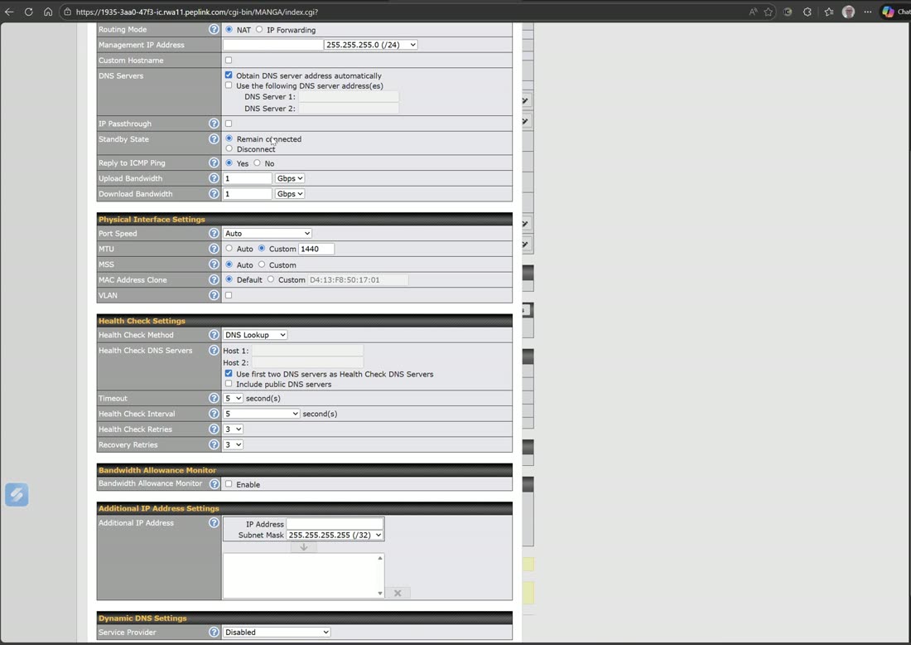Enable Bandwidth Allowance Monitor checkbox
911x645 pixels.
click(229, 483)
